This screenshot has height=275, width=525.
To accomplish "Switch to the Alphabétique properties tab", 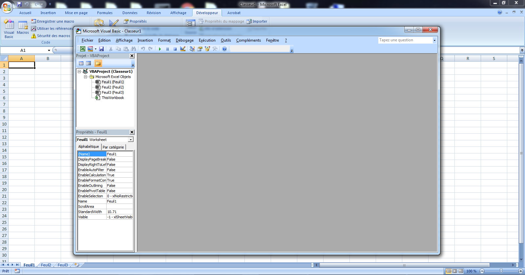I will pyautogui.click(x=89, y=147).
